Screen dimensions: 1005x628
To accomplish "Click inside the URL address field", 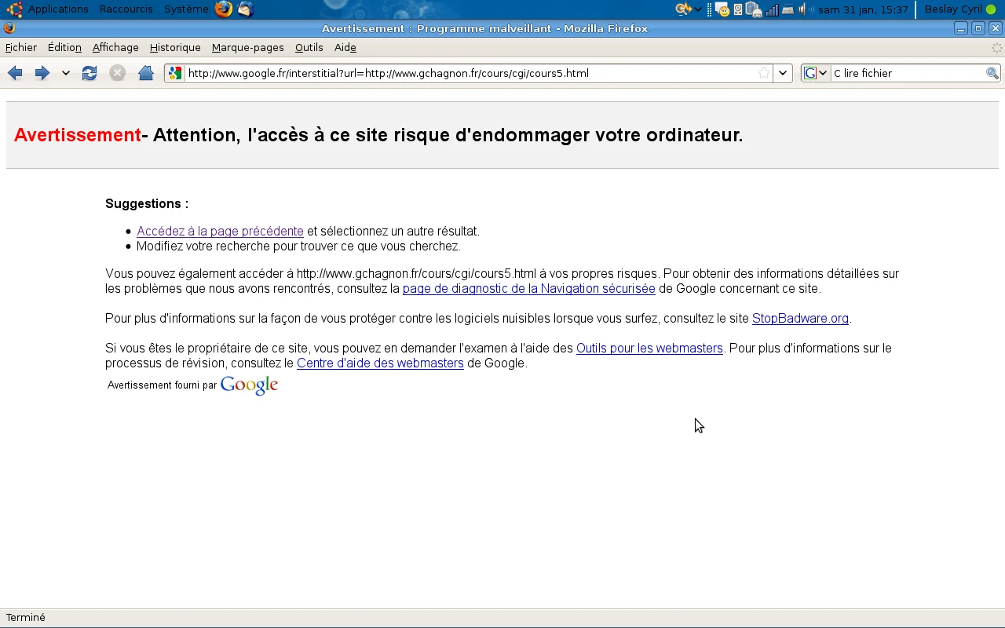I will pos(471,73).
